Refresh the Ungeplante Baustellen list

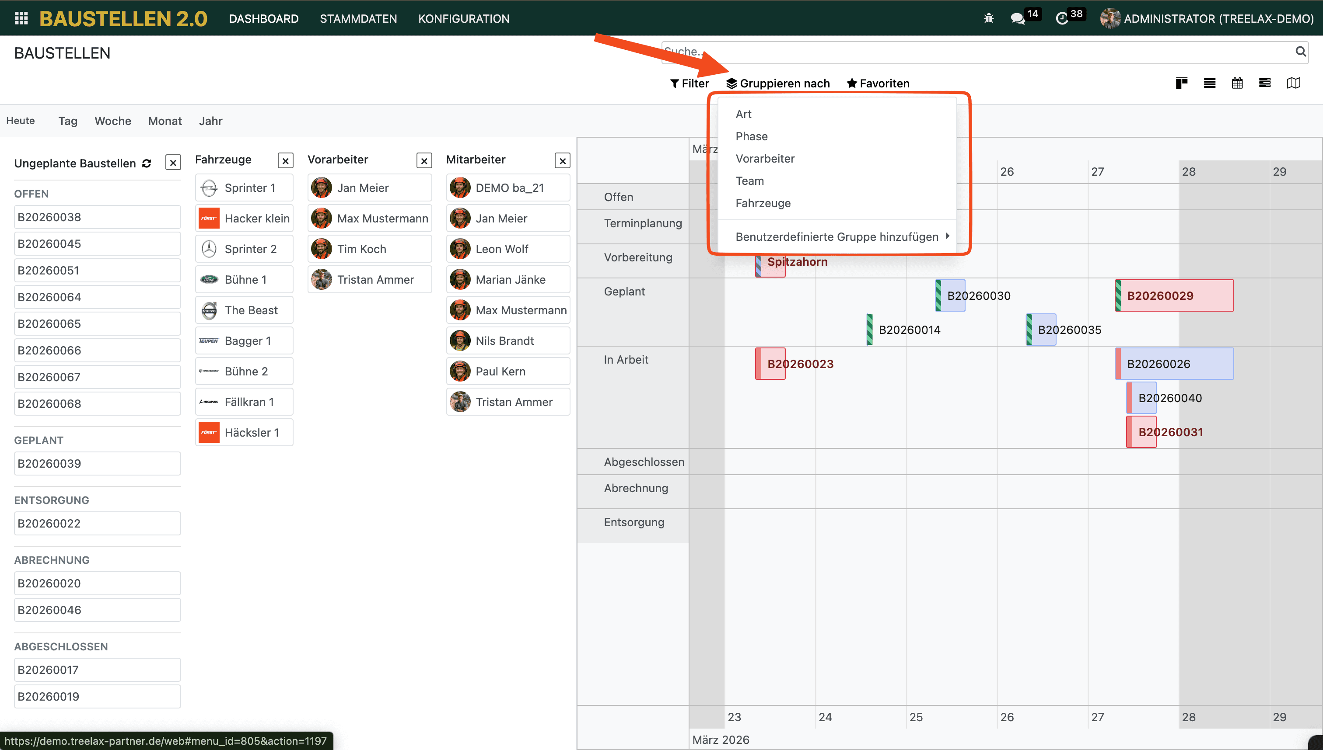tap(147, 163)
